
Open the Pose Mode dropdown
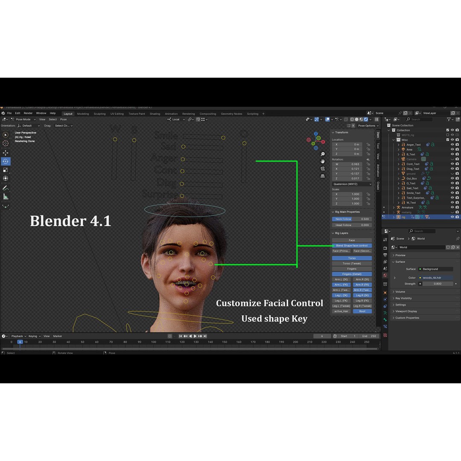pyautogui.click(x=23, y=120)
